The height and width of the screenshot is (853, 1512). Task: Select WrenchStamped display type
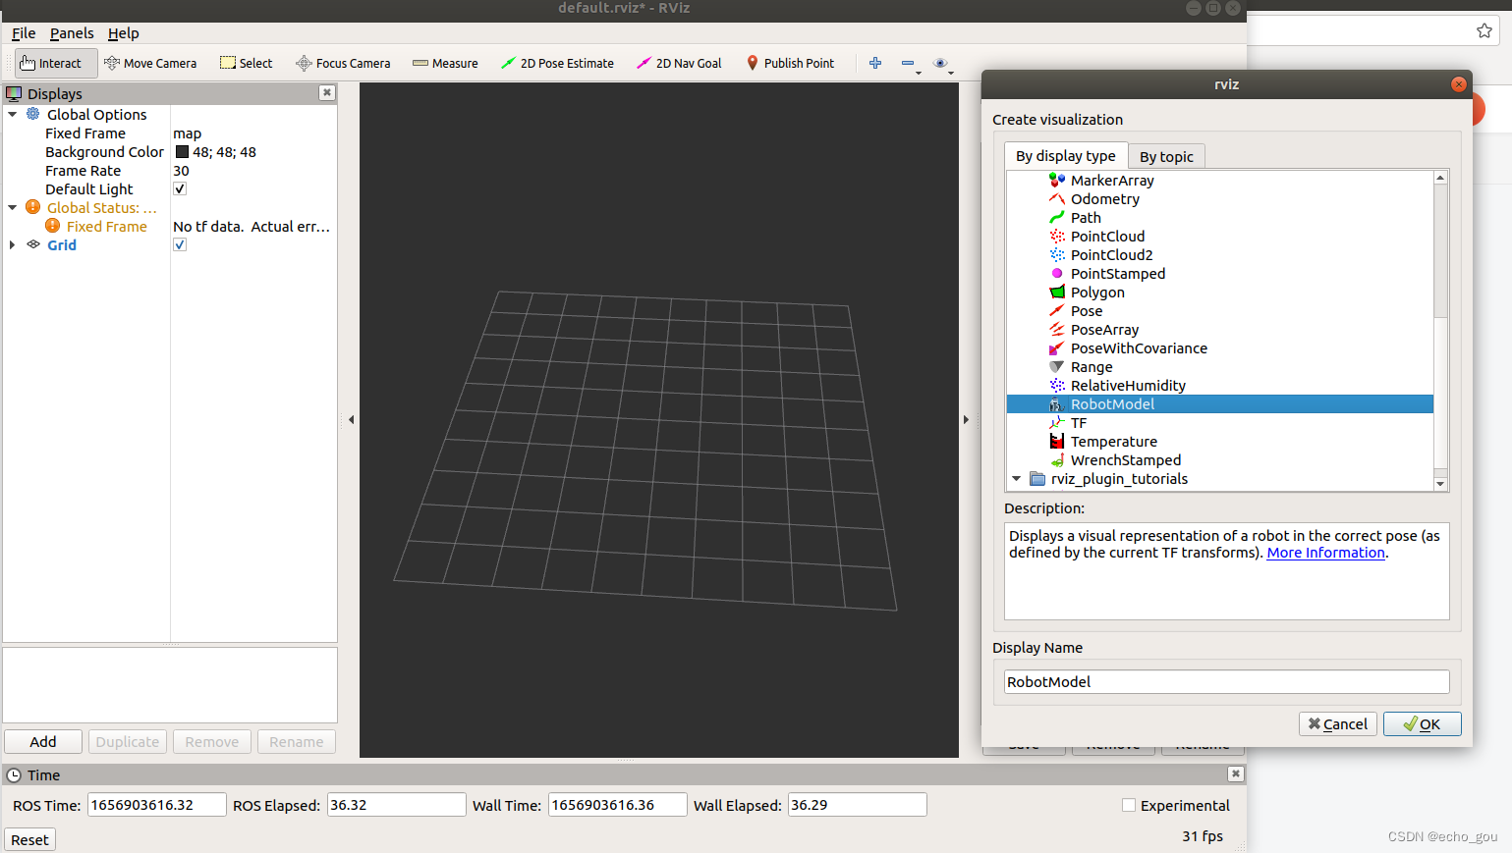(1126, 460)
